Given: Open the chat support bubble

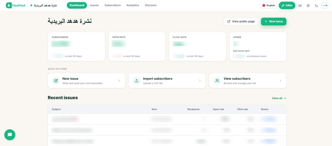Looking at the screenshot, I should pos(10,135).
